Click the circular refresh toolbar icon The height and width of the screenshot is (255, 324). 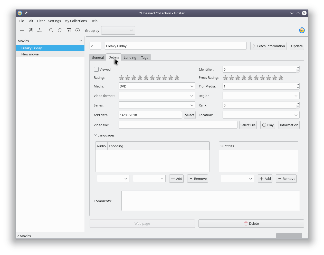click(60, 31)
